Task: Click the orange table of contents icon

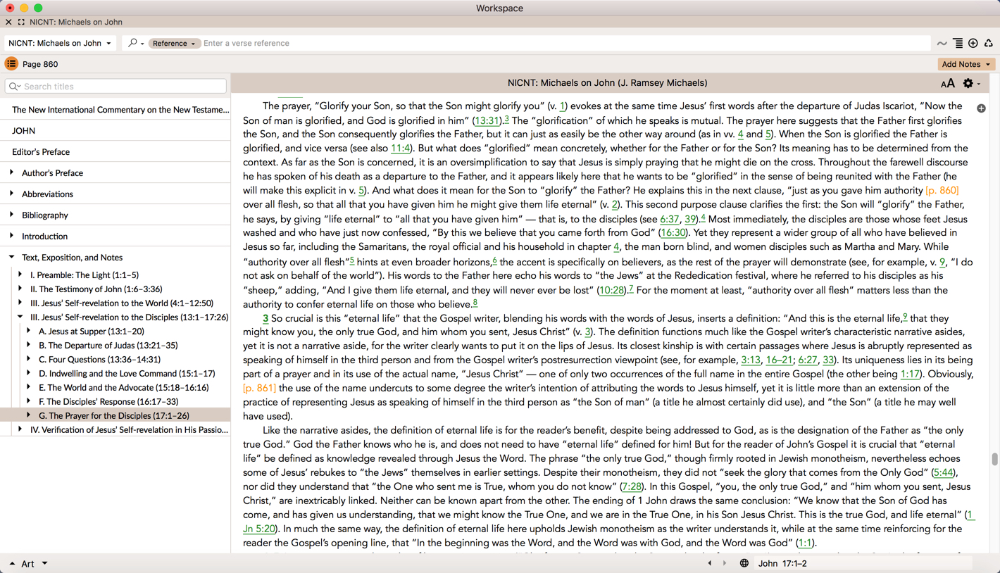Action: 11,64
